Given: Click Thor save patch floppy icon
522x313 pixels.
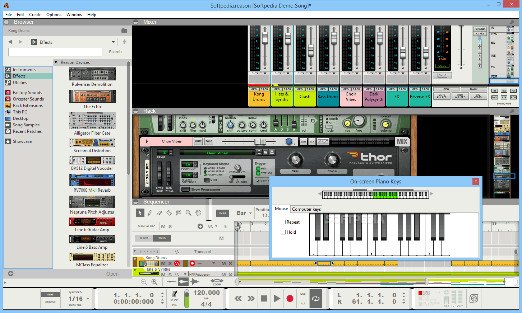Looking at the screenshot, I should (x=272, y=153).
